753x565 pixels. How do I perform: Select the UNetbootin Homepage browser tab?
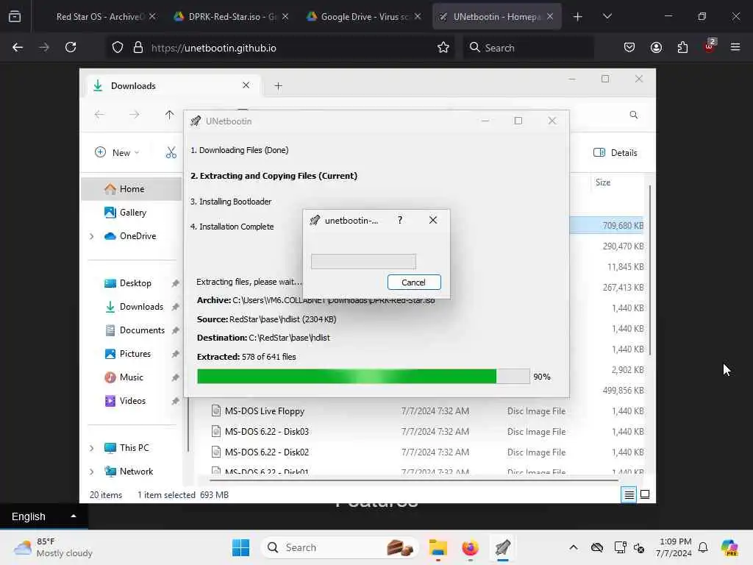click(497, 16)
